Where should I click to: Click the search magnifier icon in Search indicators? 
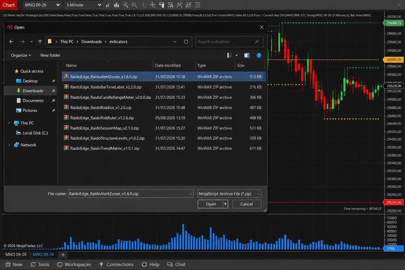click(x=257, y=42)
